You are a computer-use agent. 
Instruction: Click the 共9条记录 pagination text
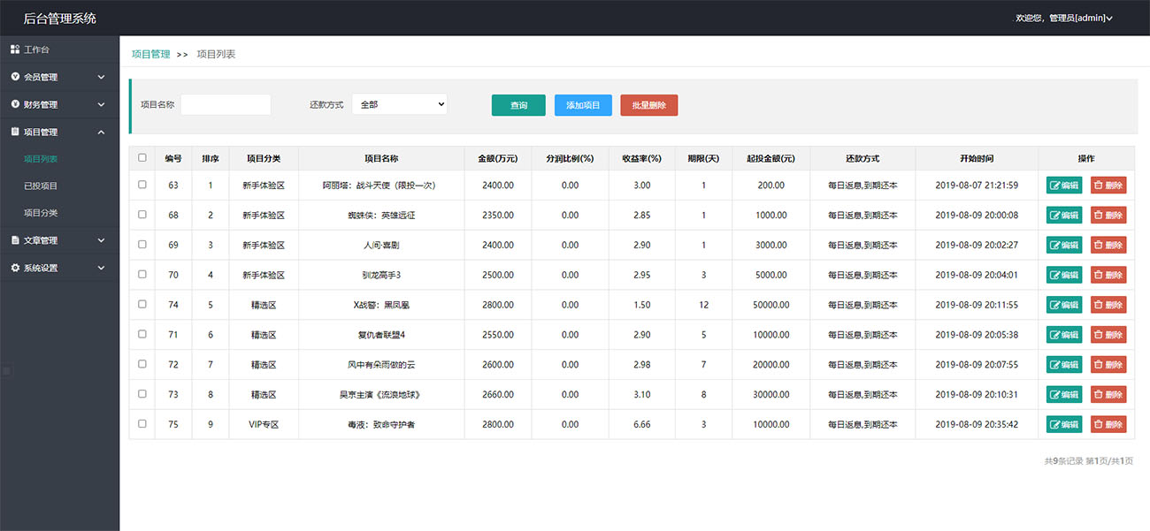coord(1063,460)
